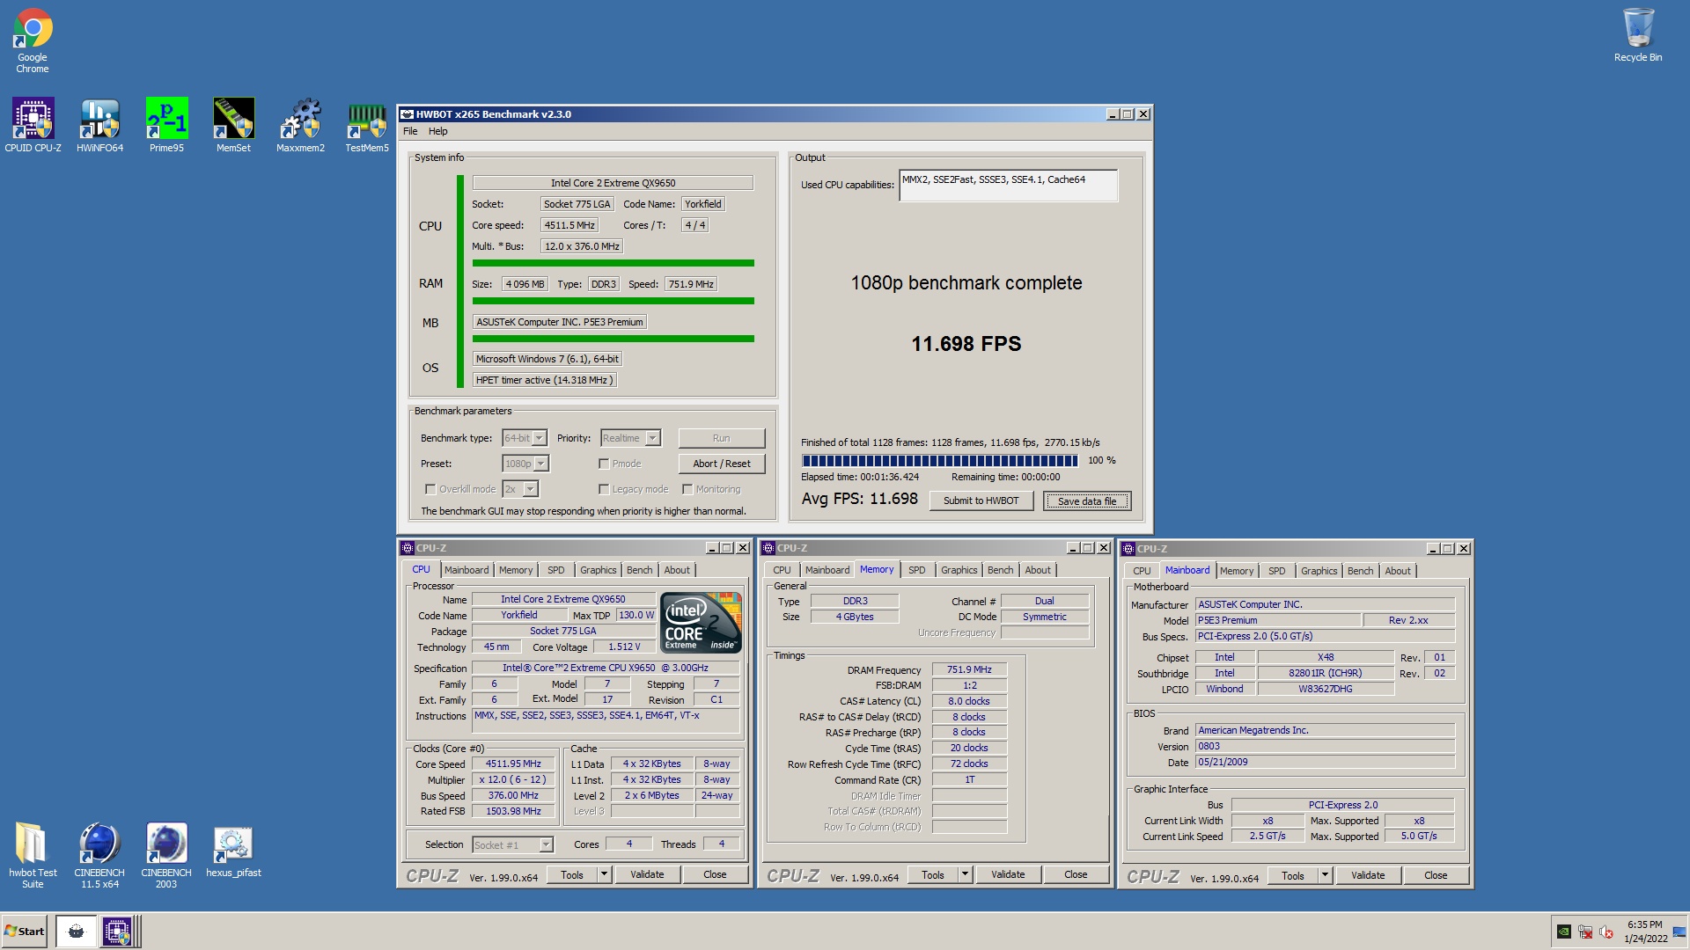Viewport: 1690px width, 950px height.
Task: Expand Tools arrow in right CPU-Z window
Action: [x=1326, y=875]
